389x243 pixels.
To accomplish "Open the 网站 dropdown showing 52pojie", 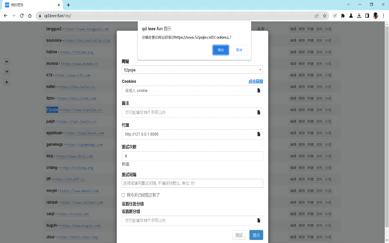I will 192,70.
